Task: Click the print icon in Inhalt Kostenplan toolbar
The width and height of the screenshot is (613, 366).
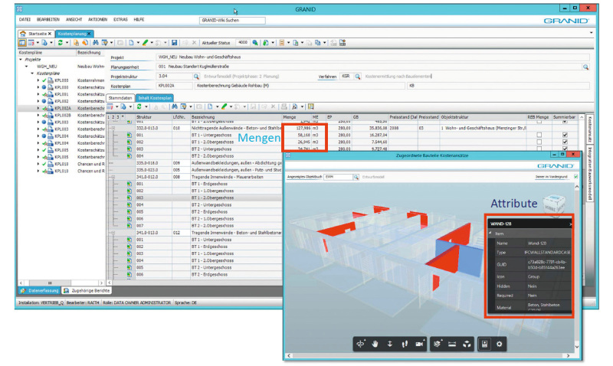Action: point(284,106)
